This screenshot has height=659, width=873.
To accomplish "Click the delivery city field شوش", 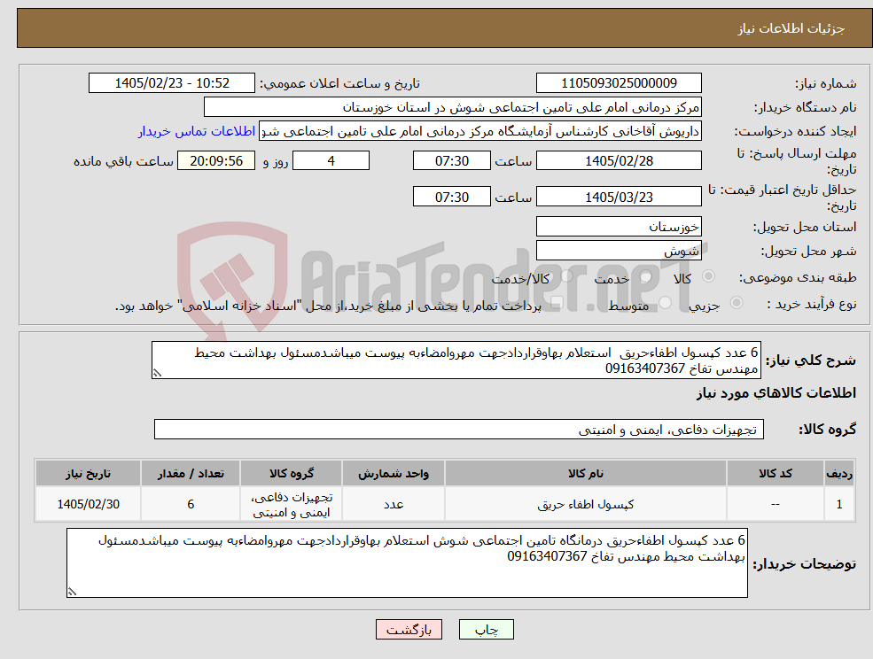I will [619, 251].
